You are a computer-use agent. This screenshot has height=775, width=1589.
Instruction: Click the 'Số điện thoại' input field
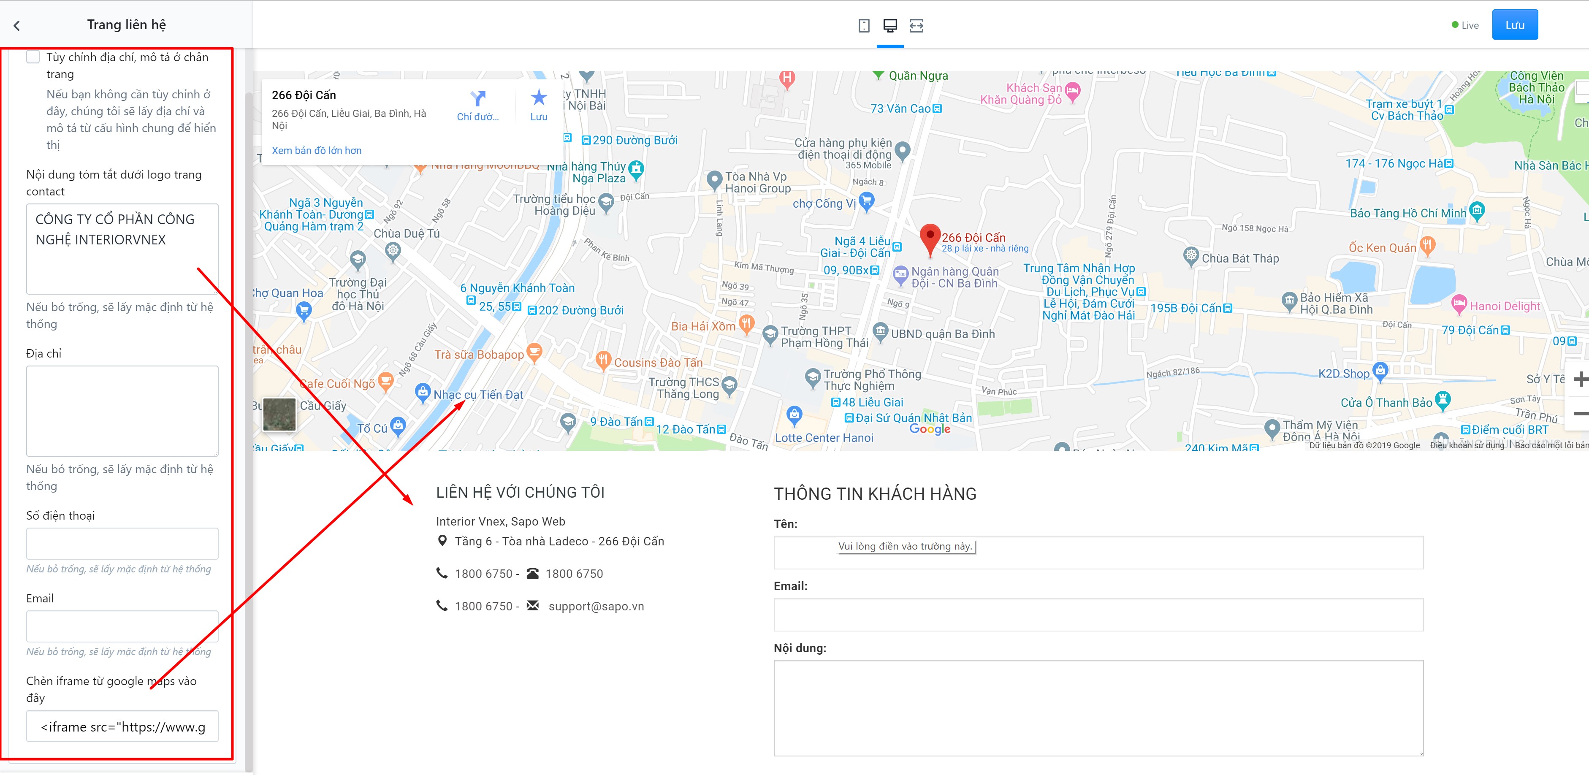click(x=122, y=544)
